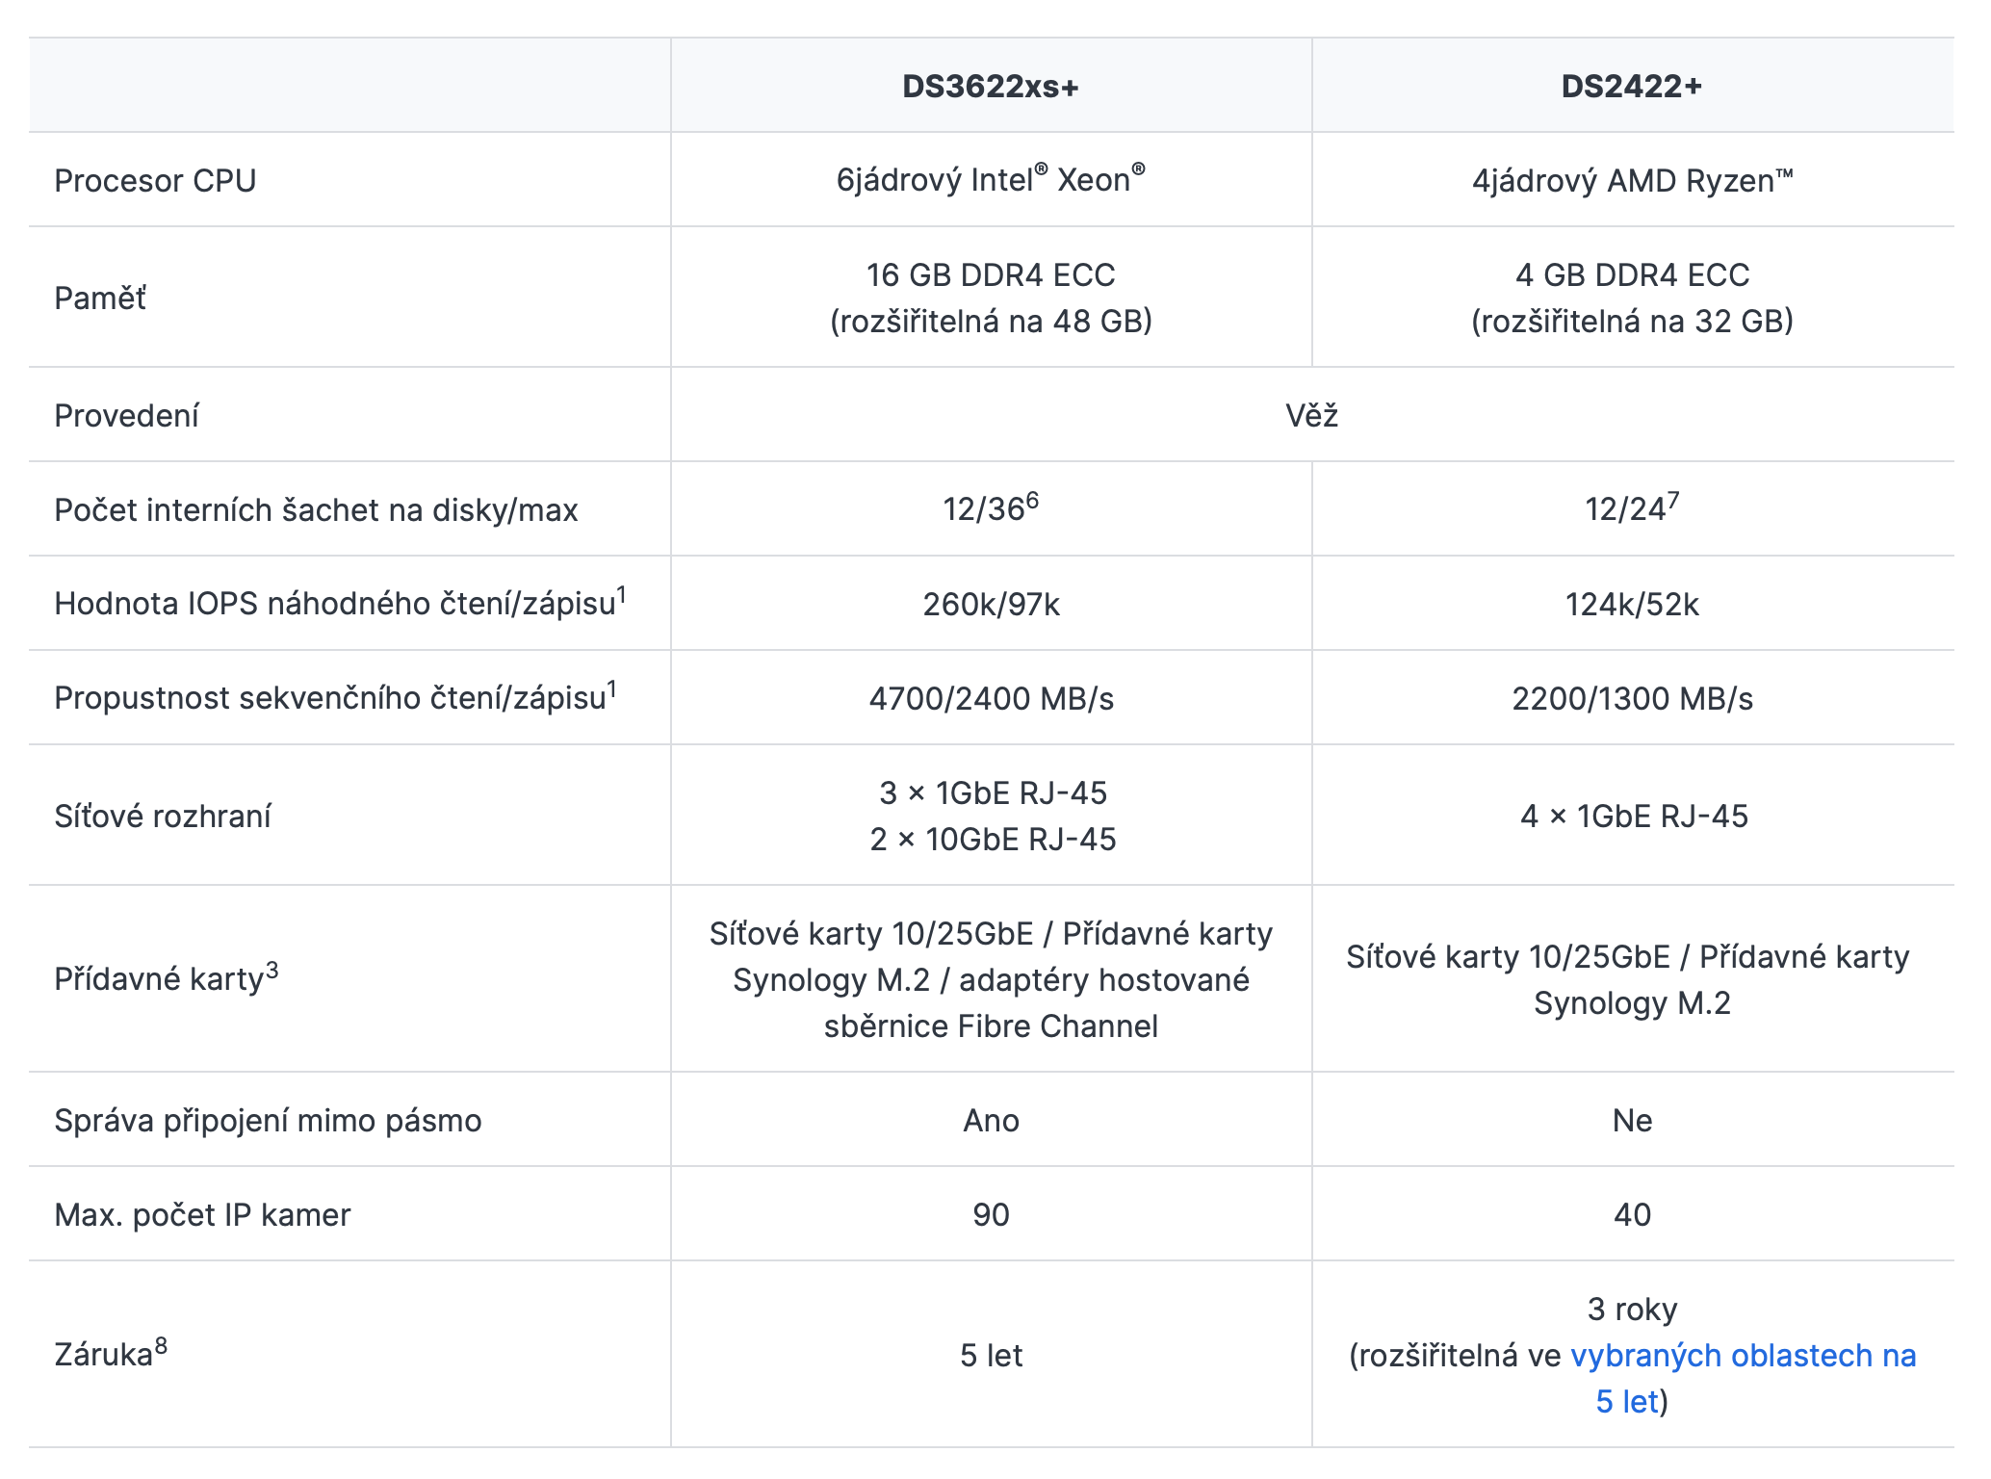Click the "2200/1300 MB/s" throughput value

point(1631,698)
